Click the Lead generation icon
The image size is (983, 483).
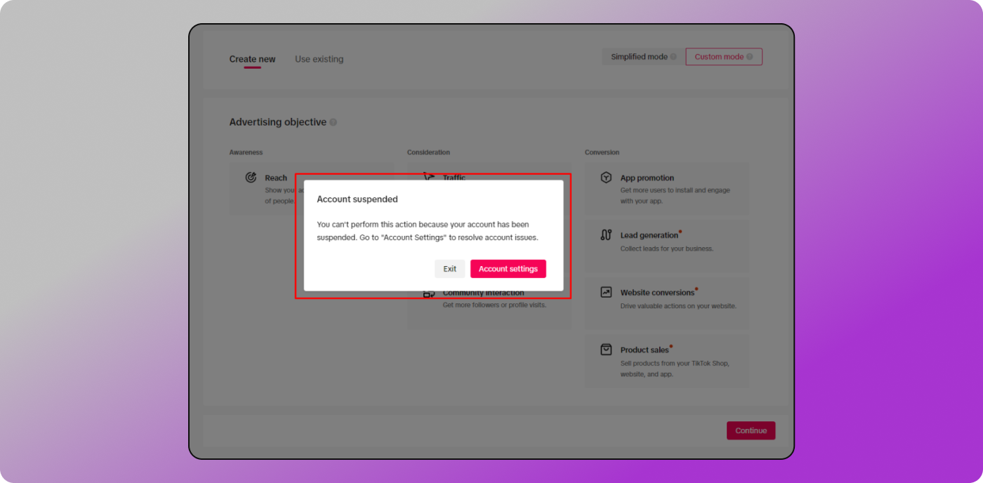point(606,235)
